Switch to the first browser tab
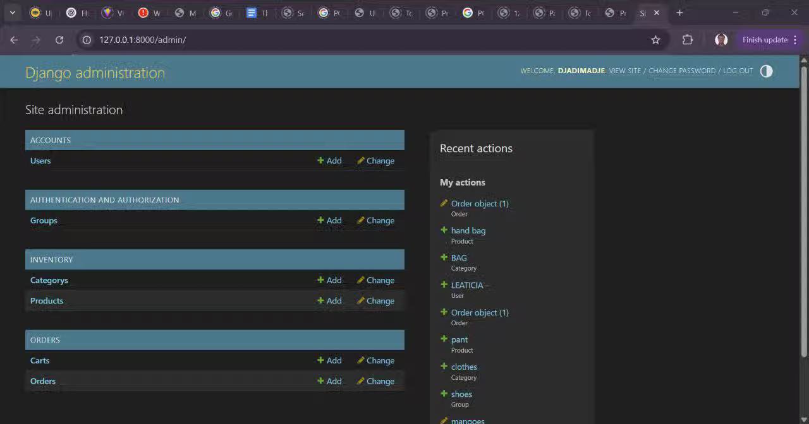Image resolution: width=809 pixels, height=424 pixels. [x=40, y=13]
